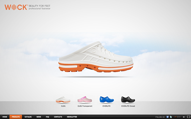The width and height of the screenshot is (191, 119).
Task: Click the WOCK logo
Action: click(x=16, y=7)
